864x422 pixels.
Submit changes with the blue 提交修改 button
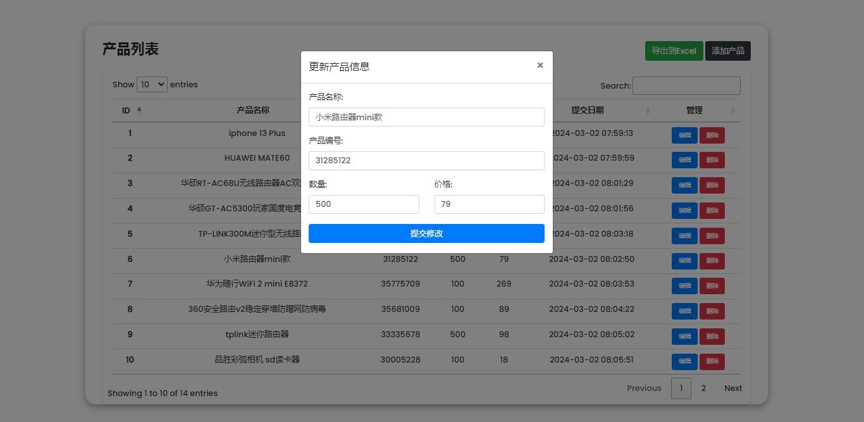point(426,233)
